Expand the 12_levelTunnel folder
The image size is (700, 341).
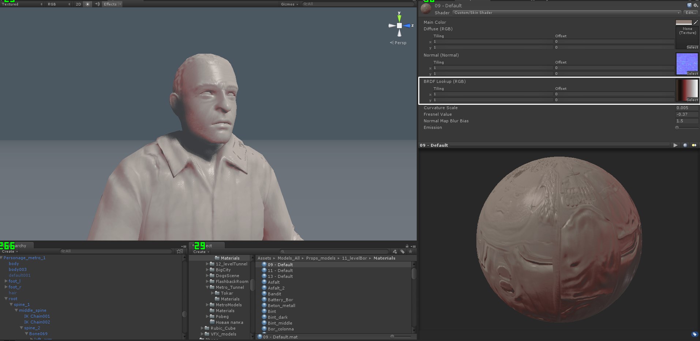click(207, 264)
